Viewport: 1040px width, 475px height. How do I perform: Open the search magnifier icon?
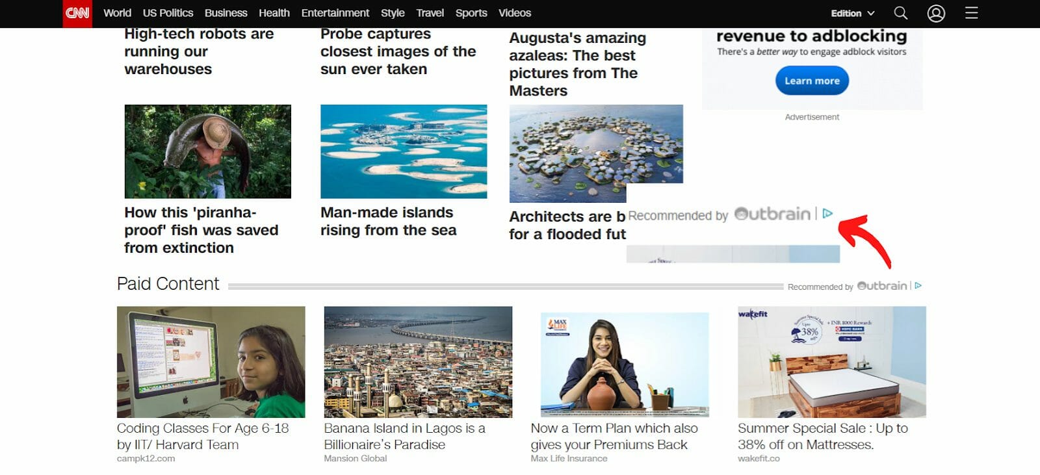click(x=900, y=13)
